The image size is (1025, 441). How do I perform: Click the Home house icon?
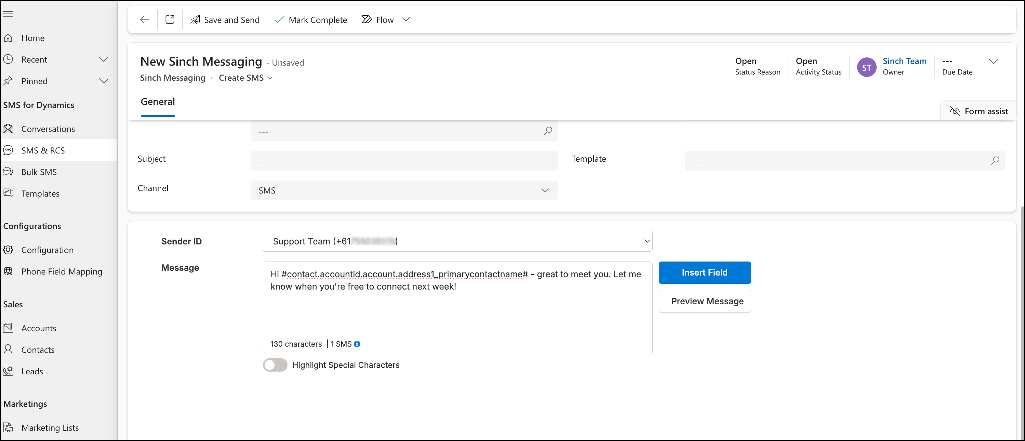coord(8,38)
